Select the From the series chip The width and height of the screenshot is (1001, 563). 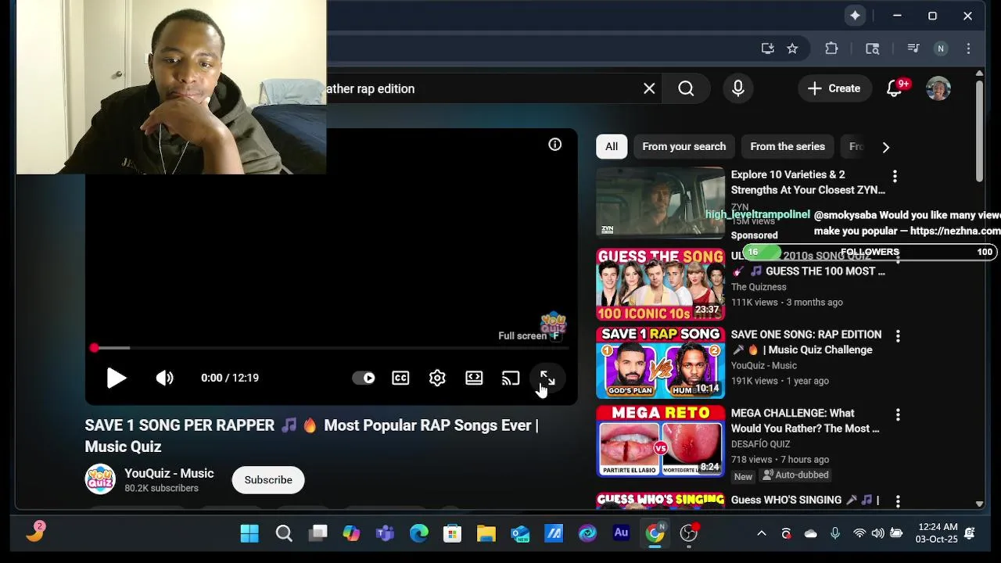tap(788, 146)
